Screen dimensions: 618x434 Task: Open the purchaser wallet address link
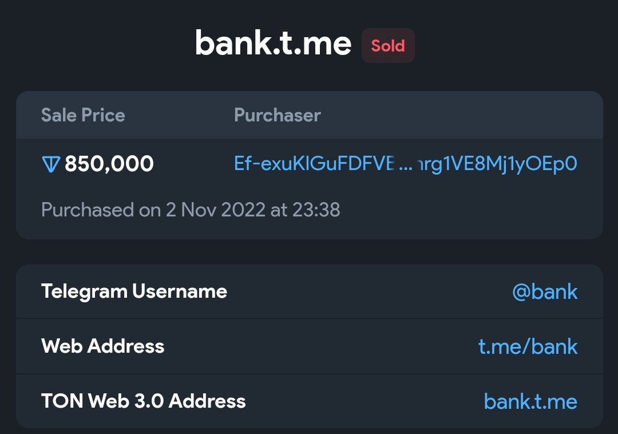(x=406, y=164)
